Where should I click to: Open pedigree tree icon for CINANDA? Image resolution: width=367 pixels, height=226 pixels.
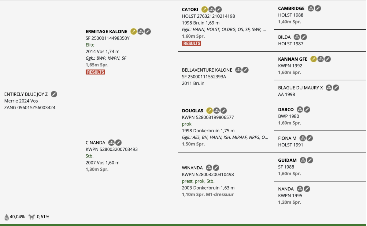[111, 142]
